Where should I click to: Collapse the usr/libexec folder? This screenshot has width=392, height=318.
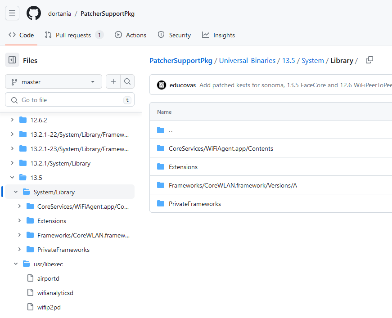tap(16, 264)
